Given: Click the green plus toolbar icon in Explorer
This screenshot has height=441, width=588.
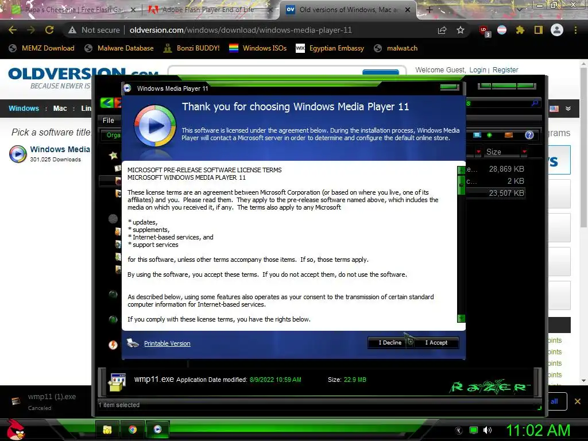Looking at the screenshot, I should [x=489, y=135].
